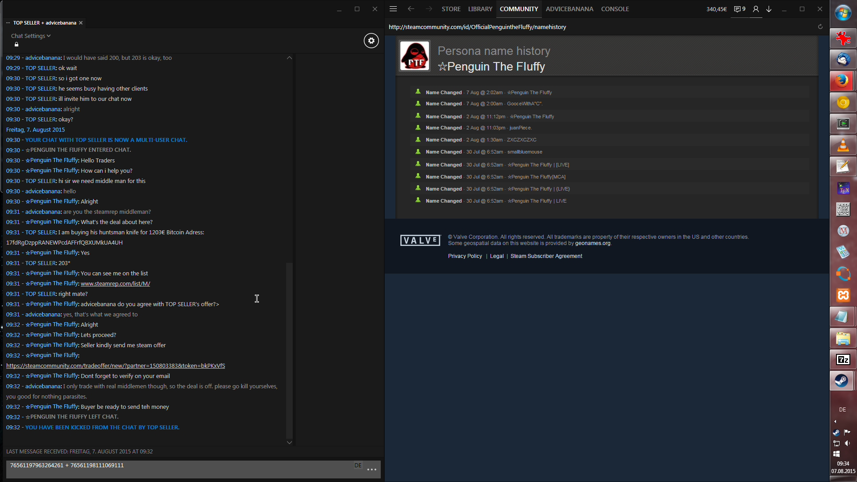Image resolution: width=857 pixels, height=482 pixels.
Task: Open Firefox from the taskbar
Action: (x=843, y=81)
